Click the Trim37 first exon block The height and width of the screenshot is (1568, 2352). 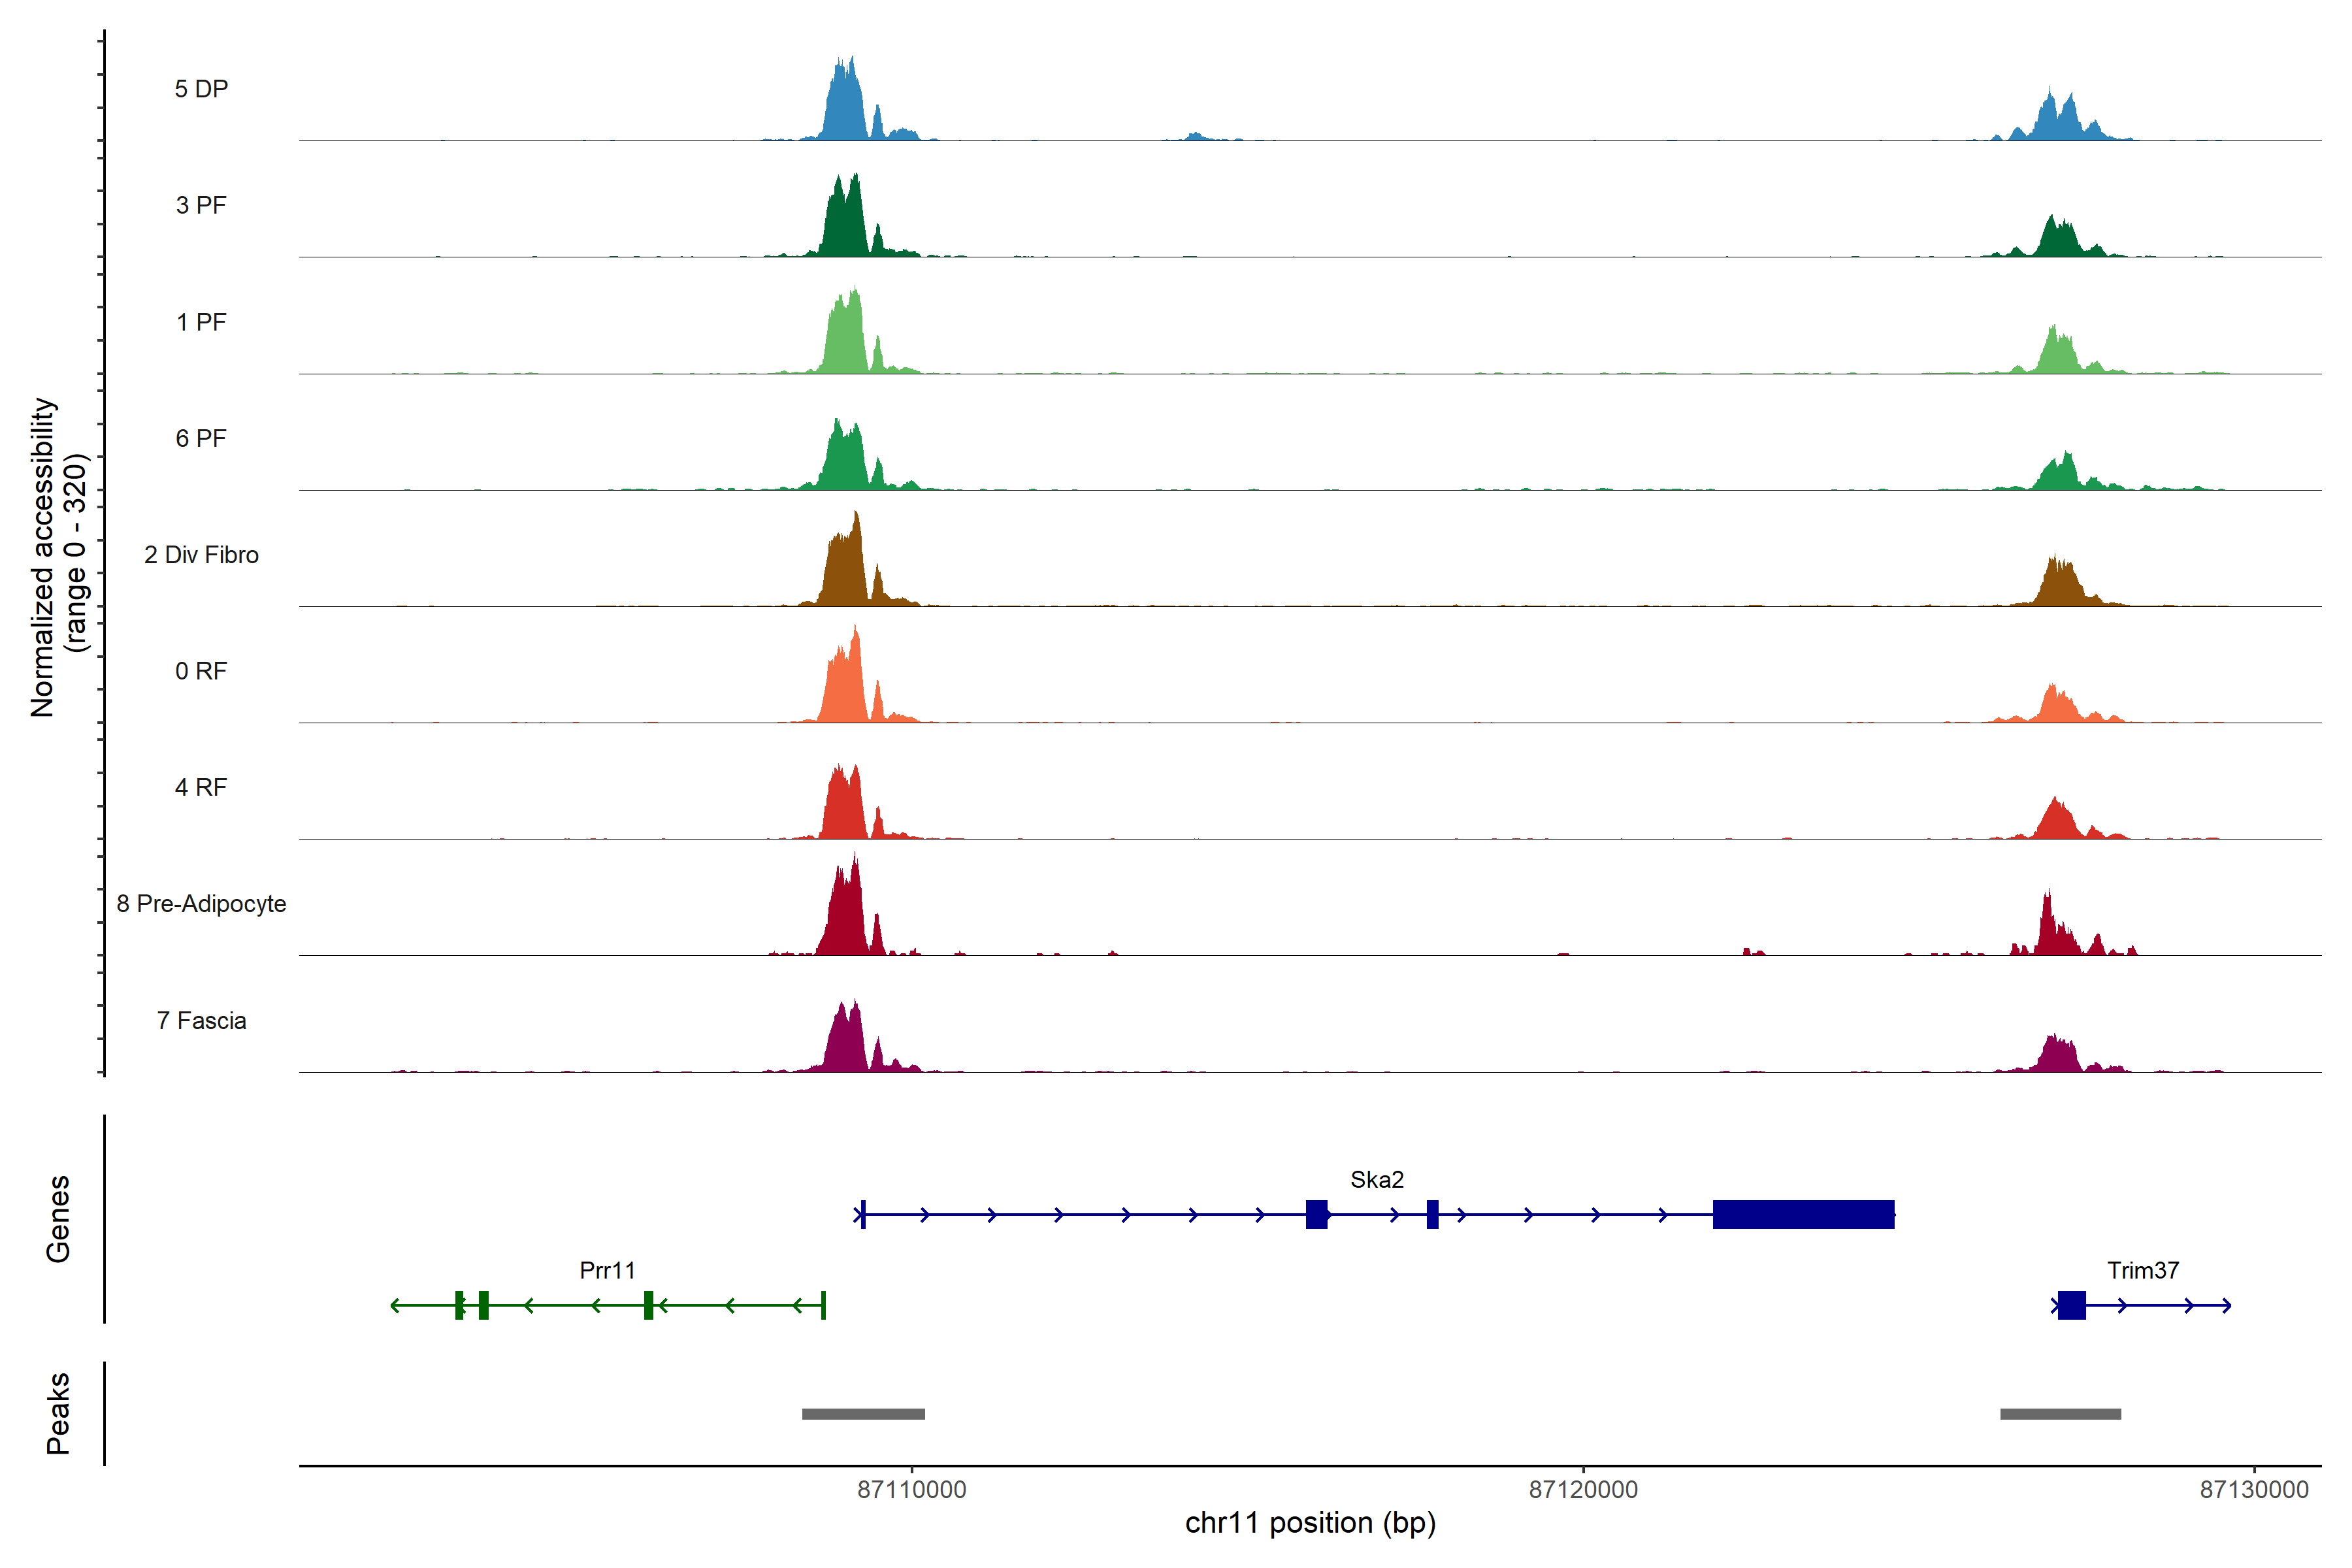point(2071,1305)
